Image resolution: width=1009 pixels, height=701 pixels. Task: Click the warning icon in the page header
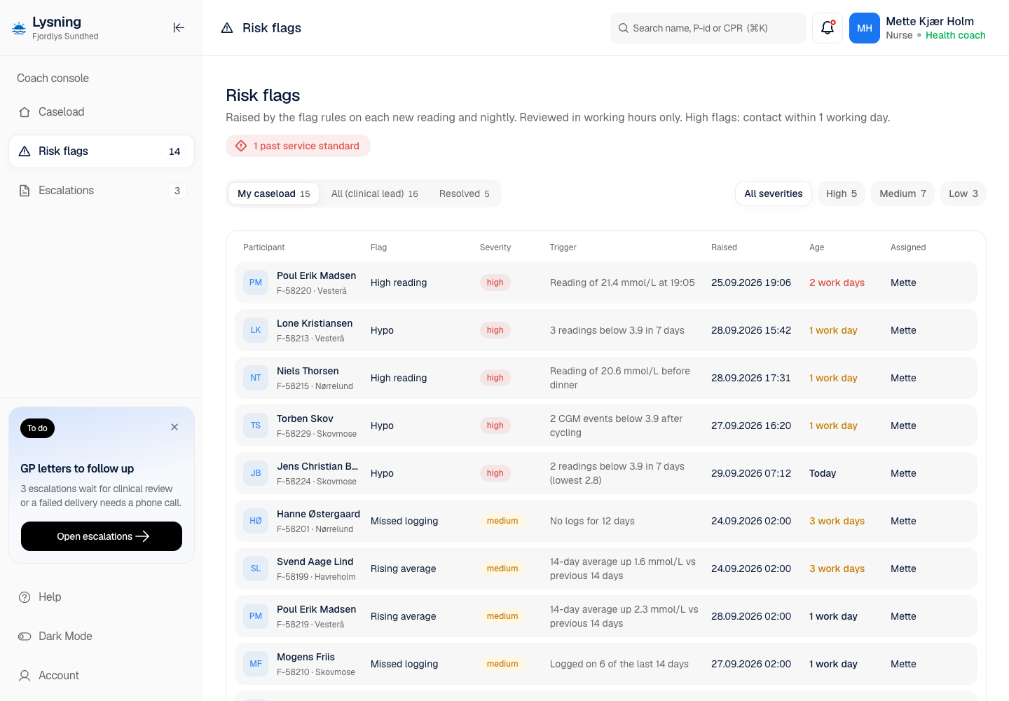tap(227, 28)
